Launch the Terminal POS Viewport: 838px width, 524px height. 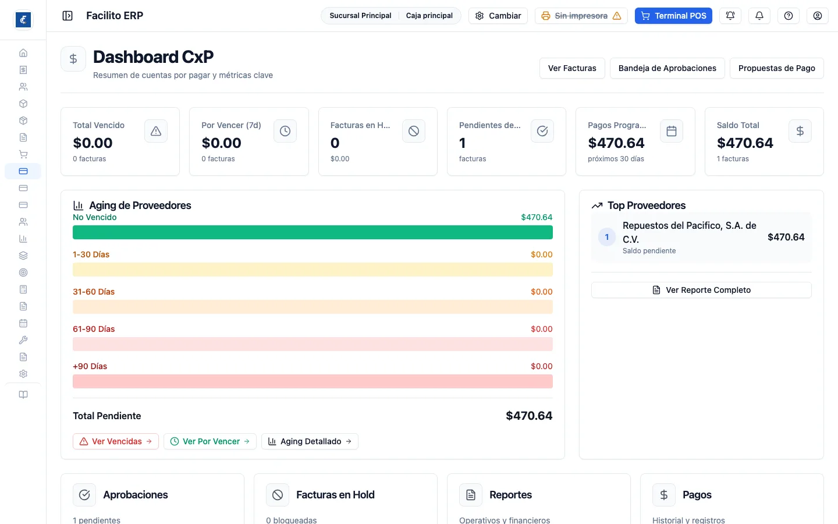673,16
